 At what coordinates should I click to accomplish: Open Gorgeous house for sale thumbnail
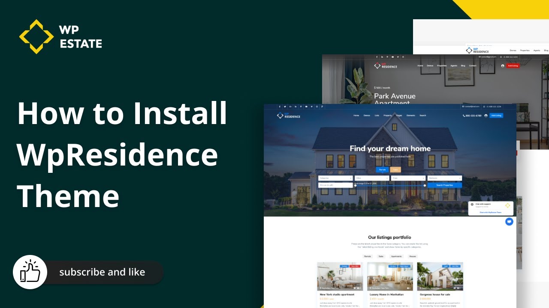click(x=440, y=276)
